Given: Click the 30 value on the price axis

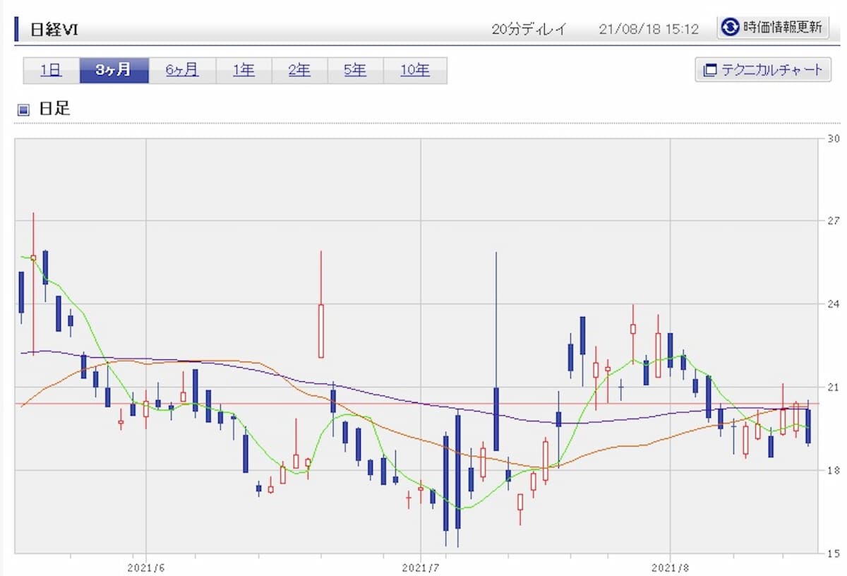Looking at the screenshot, I should coord(833,138).
